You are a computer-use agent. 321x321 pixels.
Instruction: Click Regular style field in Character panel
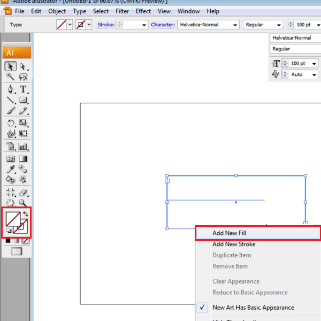click(295, 49)
